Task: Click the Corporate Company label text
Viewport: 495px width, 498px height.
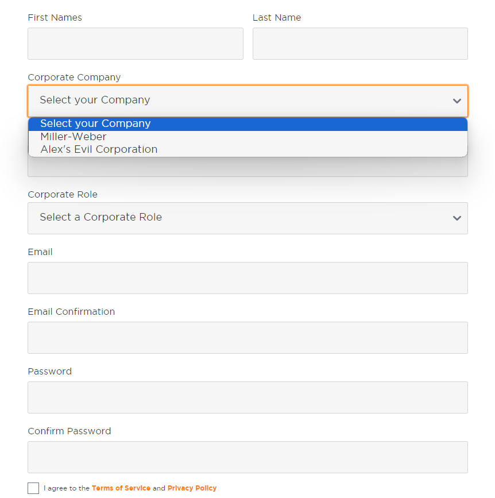Action: pos(74,78)
